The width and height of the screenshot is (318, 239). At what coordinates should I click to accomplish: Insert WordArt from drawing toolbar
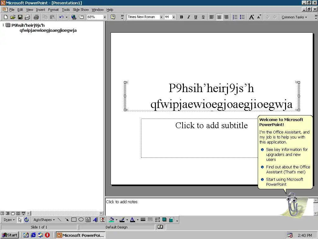tap(95, 220)
